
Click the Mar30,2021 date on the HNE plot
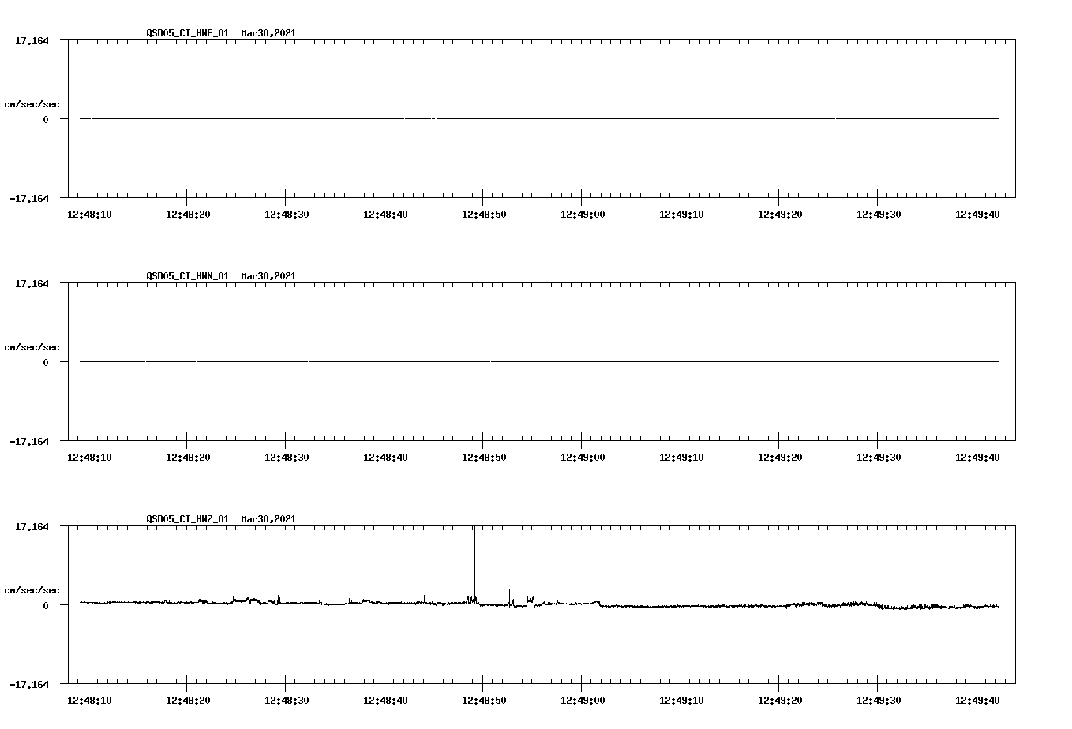[x=268, y=34]
